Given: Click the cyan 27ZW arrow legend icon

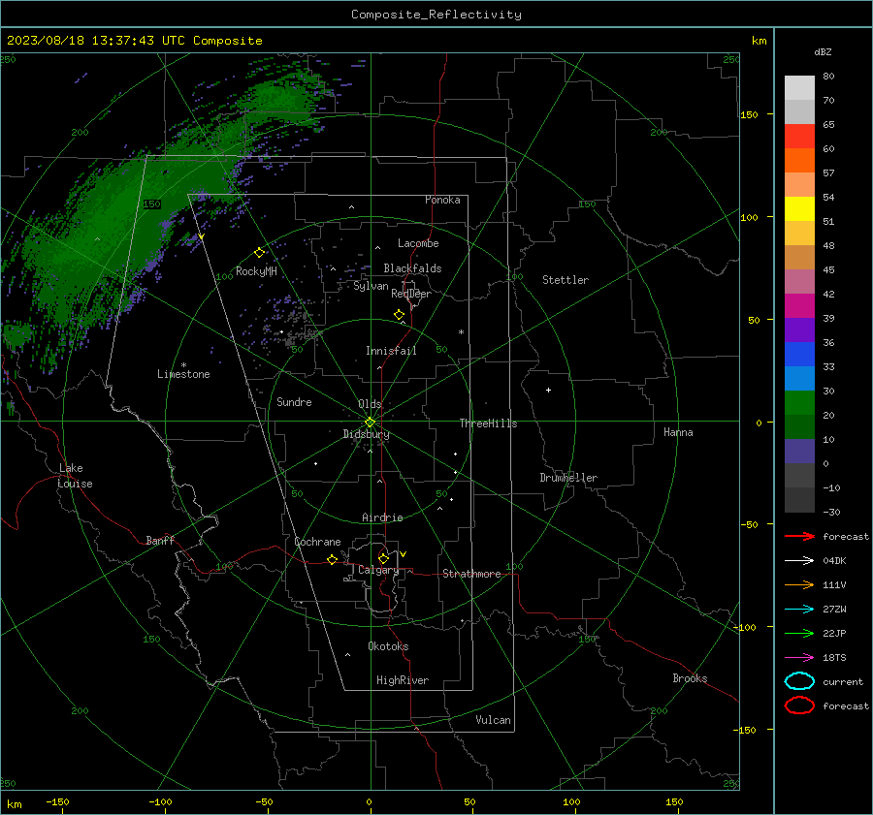Looking at the screenshot, I should tap(799, 610).
